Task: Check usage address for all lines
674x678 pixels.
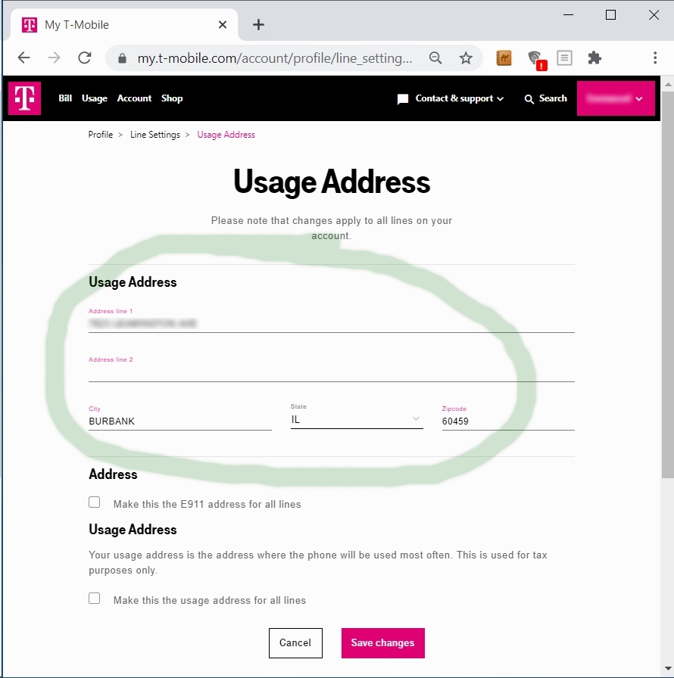Action: [95, 599]
